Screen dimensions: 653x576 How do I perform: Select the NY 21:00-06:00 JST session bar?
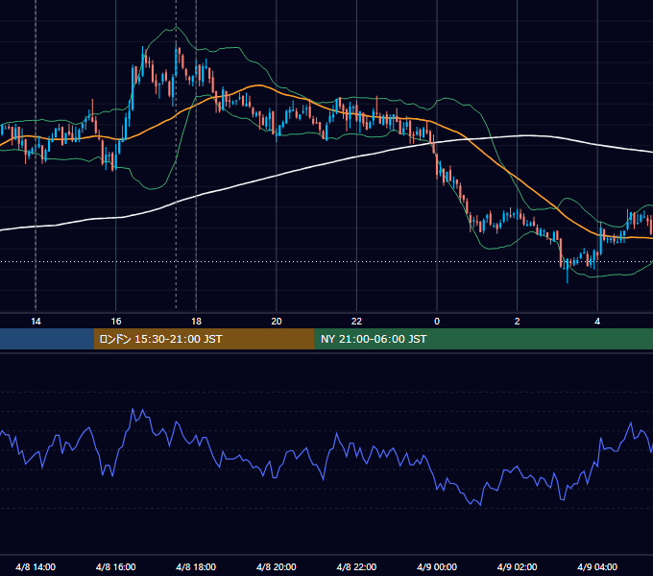coord(483,339)
